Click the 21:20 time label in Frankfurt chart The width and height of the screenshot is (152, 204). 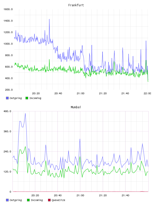coord(103,93)
